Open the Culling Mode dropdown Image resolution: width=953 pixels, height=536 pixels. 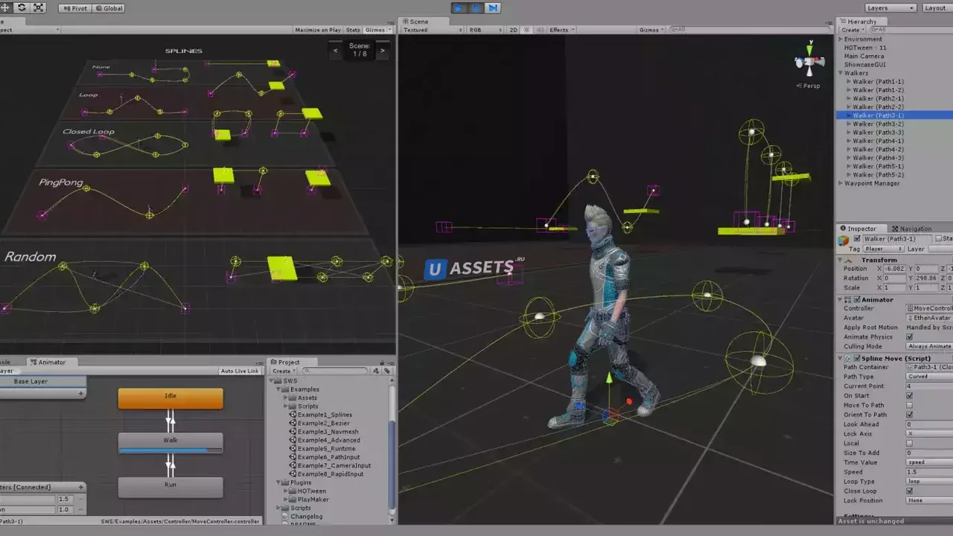[929, 346]
